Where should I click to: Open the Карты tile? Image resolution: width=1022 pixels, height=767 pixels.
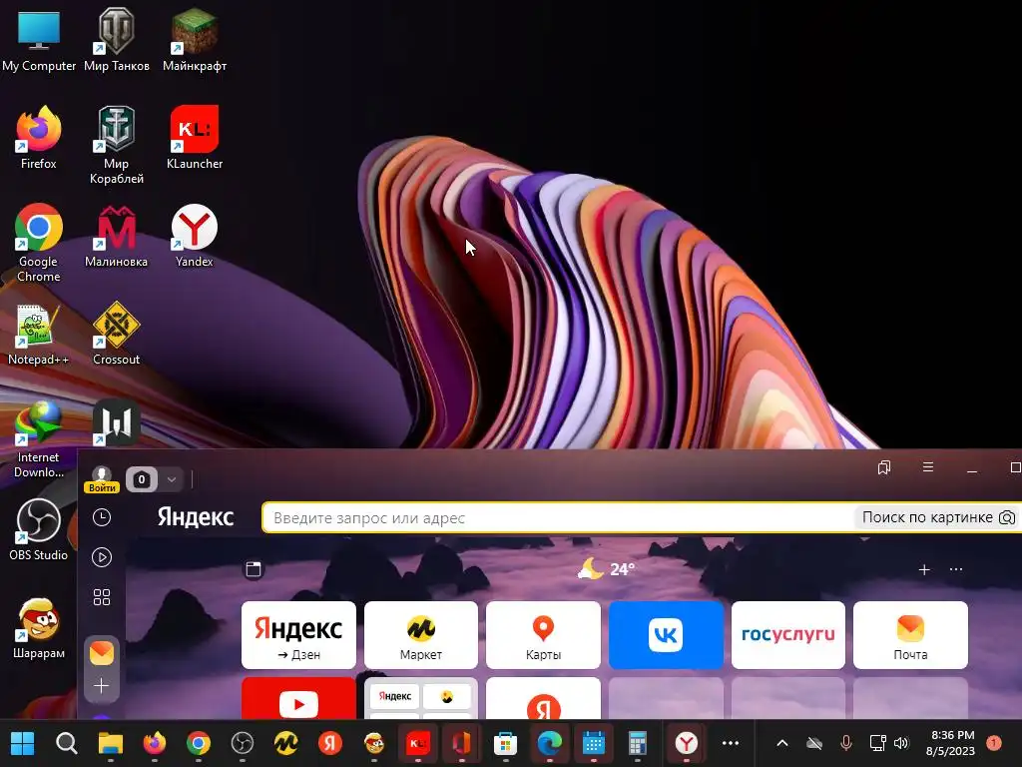click(543, 635)
